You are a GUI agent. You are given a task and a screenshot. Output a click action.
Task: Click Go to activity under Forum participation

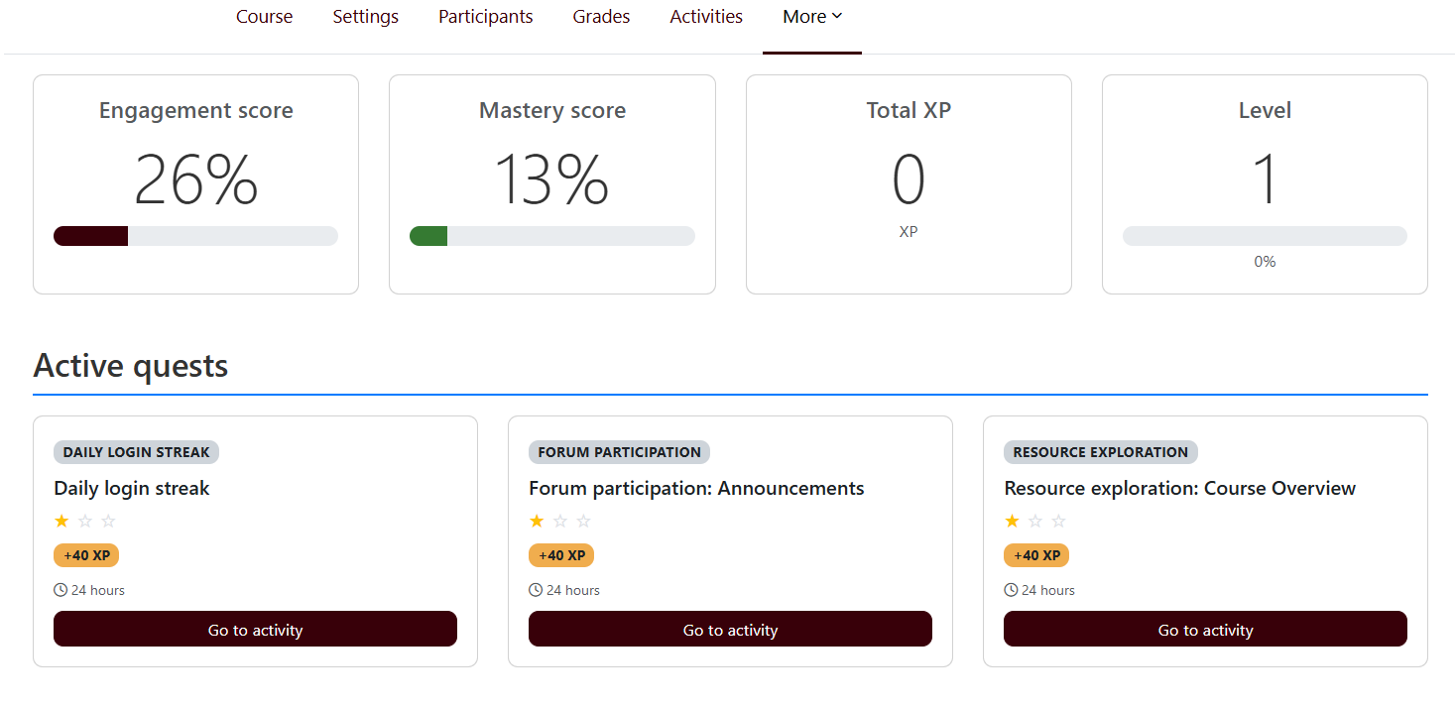(x=730, y=629)
